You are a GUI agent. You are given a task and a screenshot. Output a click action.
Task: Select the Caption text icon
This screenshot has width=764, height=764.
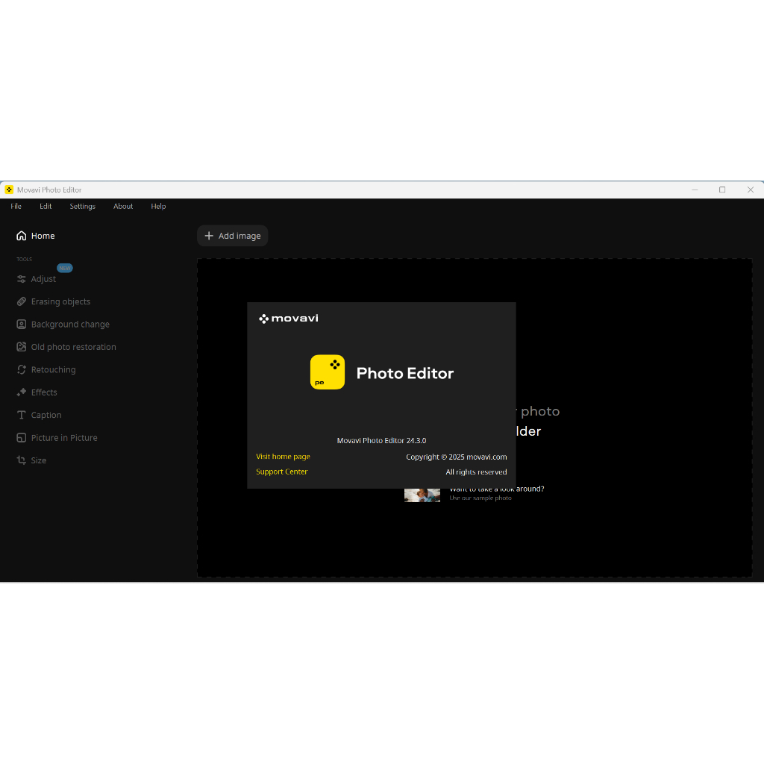tap(22, 415)
